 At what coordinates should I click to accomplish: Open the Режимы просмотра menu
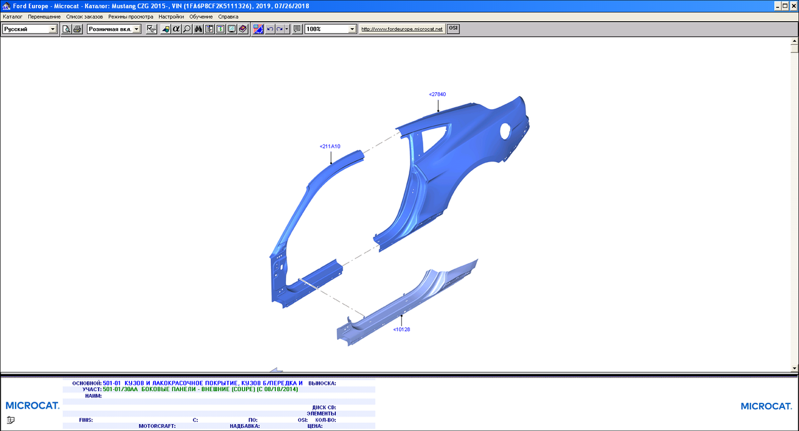pyautogui.click(x=131, y=16)
